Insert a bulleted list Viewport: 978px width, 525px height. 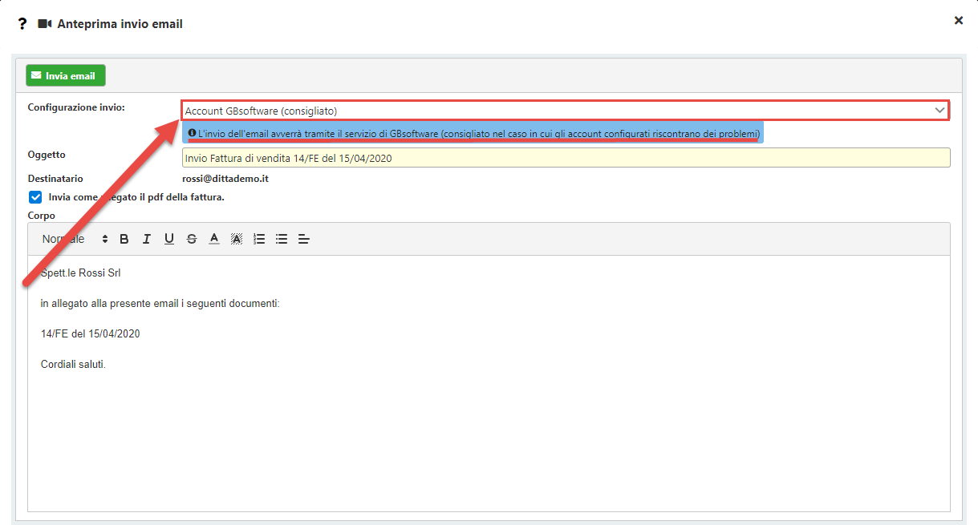pos(282,239)
